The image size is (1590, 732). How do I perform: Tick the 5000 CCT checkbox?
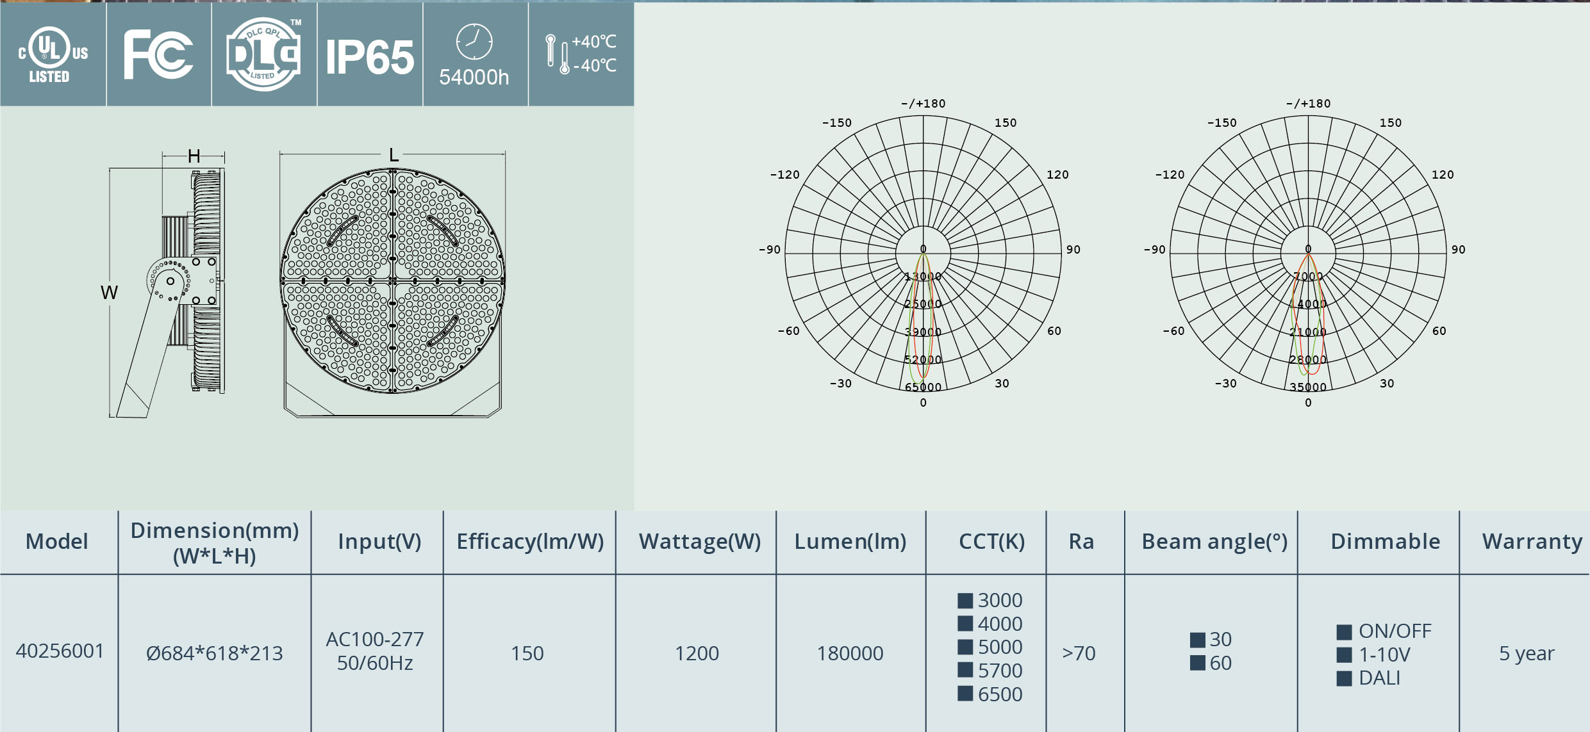click(x=965, y=647)
